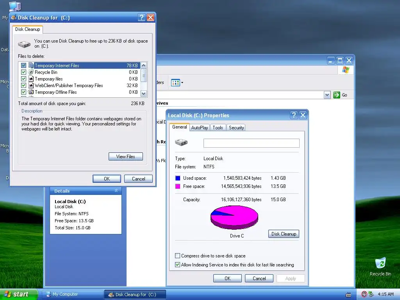Click the volume label text field
This screenshot has width=400, height=300.
pyautogui.click(x=251, y=143)
